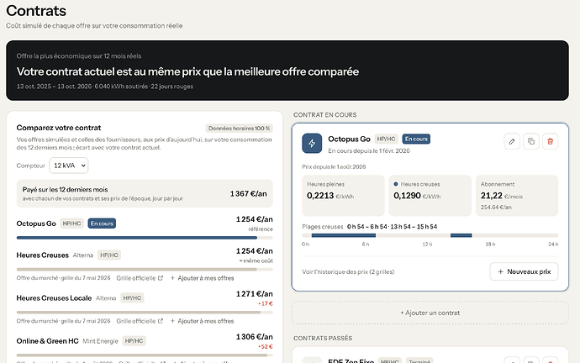Image resolution: width=580 pixels, height=363 pixels.
Task: Add Heures Creuses Alterna to my offers
Action: (x=202, y=278)
